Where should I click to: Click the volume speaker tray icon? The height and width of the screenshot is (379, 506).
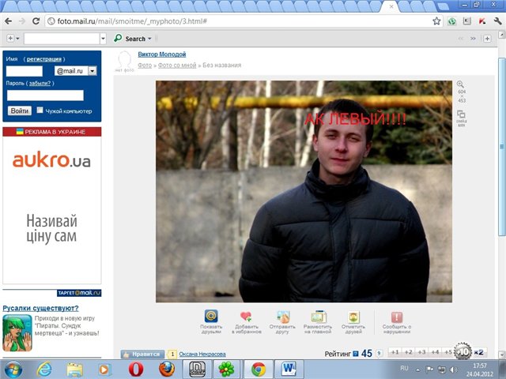(454, 370)
